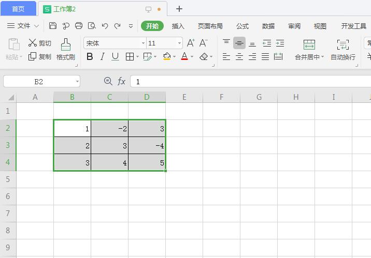The height and width of the screenshot is (258, 371).
Task: Select column E header
Action: coord(184,97)
